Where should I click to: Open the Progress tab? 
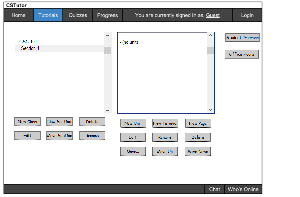[x=107, y=15]
